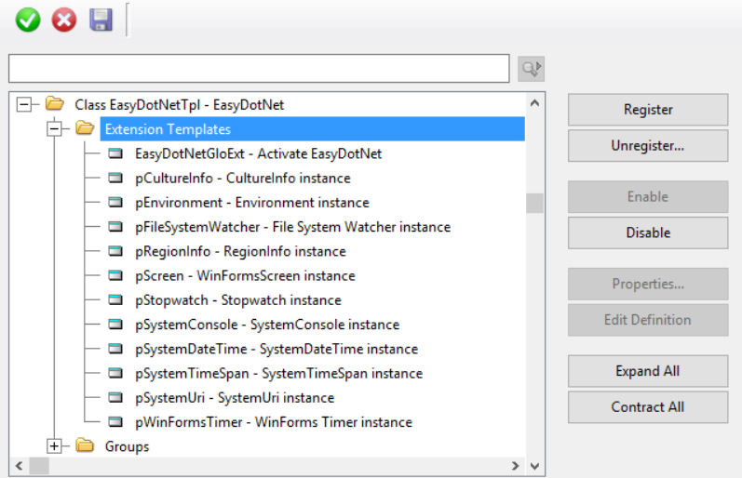Click the Disable button

[648, 232]
